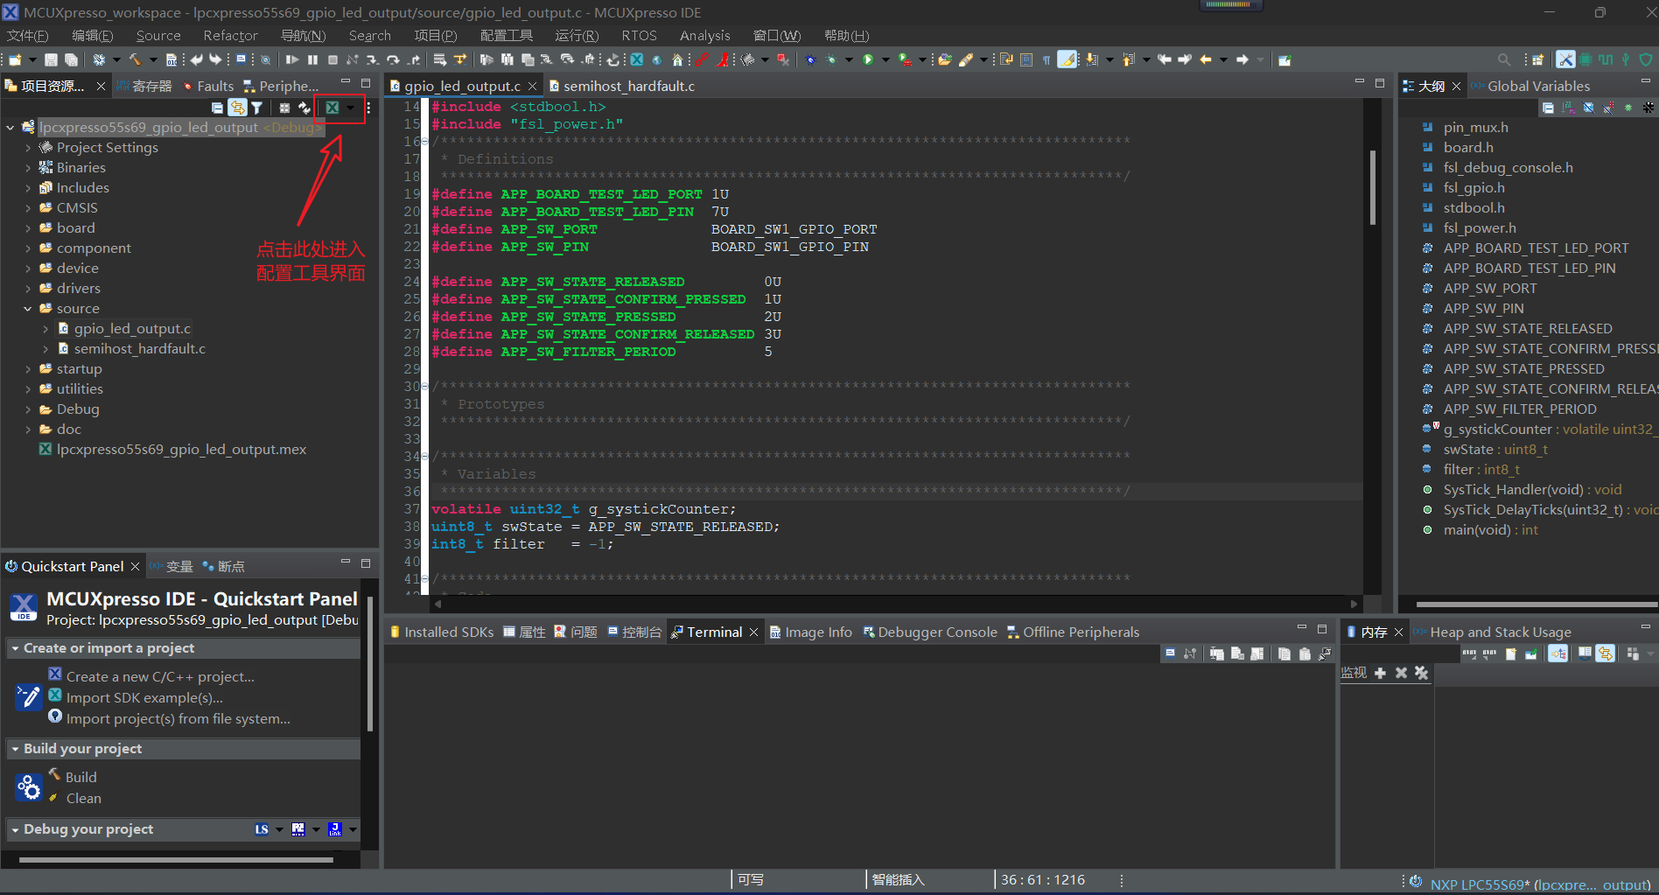Collapse the Build your project section

(x=15, y=749)
